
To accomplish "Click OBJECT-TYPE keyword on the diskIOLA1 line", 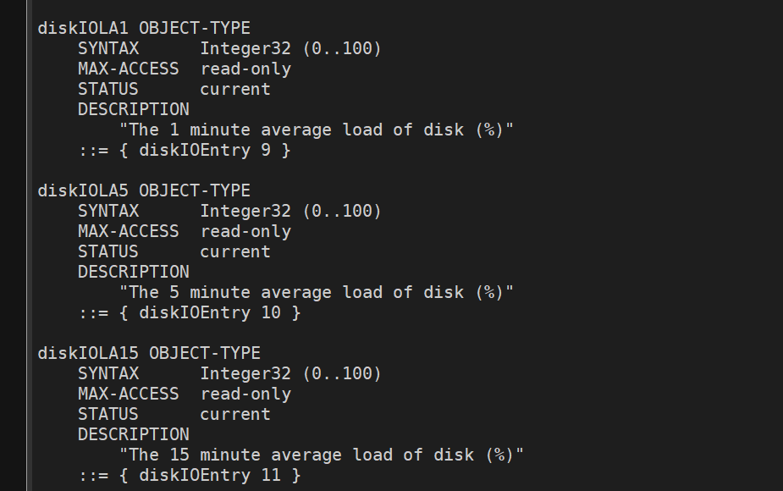I will 195,28.
